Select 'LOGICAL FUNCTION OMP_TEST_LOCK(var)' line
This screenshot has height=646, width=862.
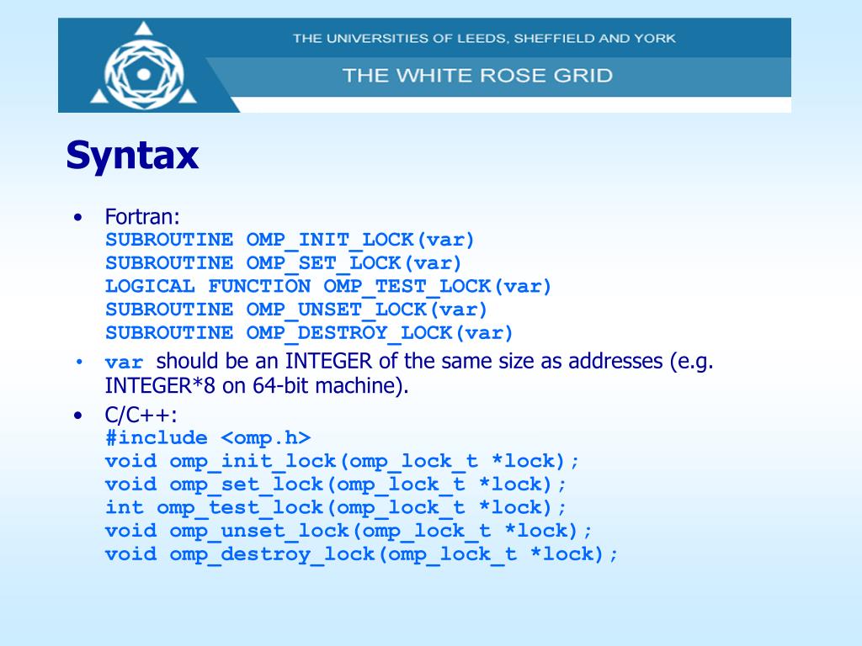(328, 286)
